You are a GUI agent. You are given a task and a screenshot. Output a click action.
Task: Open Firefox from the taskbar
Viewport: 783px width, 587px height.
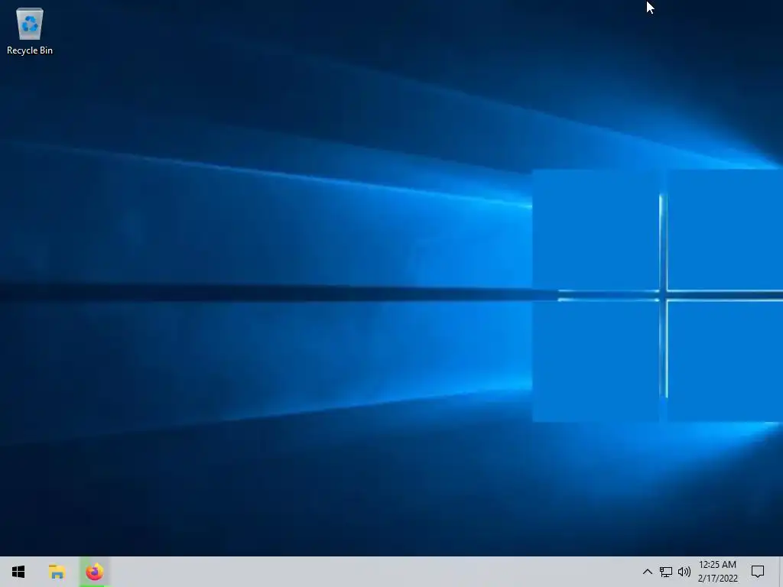click(x=94, y=572)
